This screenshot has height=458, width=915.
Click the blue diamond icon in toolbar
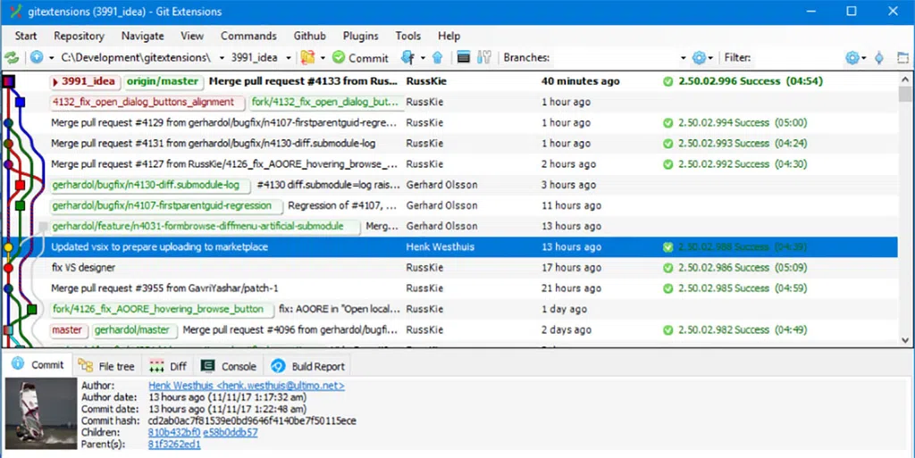click(879, 58)
